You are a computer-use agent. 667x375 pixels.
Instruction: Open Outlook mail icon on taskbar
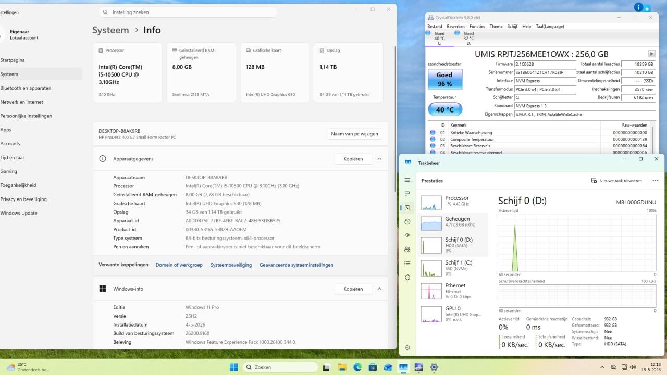(x=388, y=367)
